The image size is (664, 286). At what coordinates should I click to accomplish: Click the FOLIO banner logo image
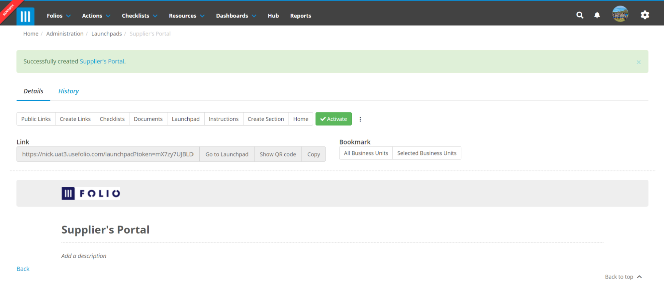click(91, 193)
